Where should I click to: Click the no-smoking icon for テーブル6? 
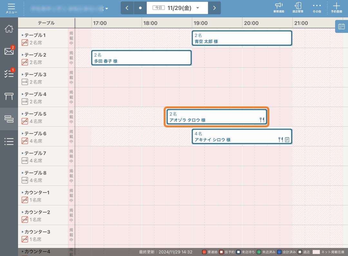tap(25, 141)
